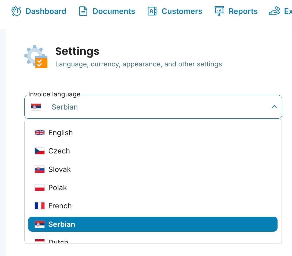Click the Settings gear icon

point(36,57)
